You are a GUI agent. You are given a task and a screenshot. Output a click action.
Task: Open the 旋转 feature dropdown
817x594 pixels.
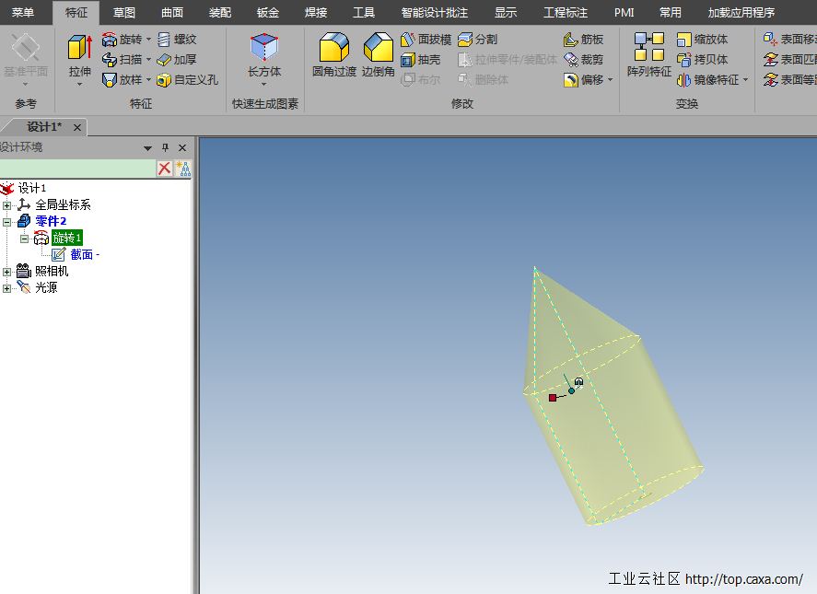click(148, 40)
